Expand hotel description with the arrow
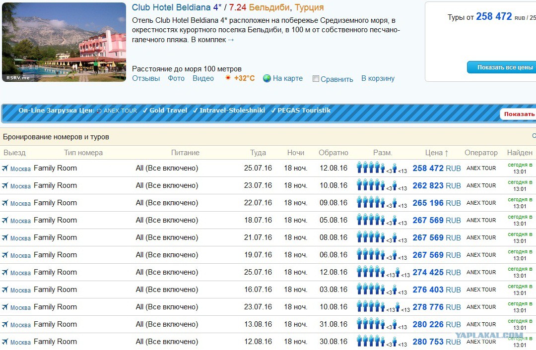This screenshot has height=350, width=536. pos(231,40)
